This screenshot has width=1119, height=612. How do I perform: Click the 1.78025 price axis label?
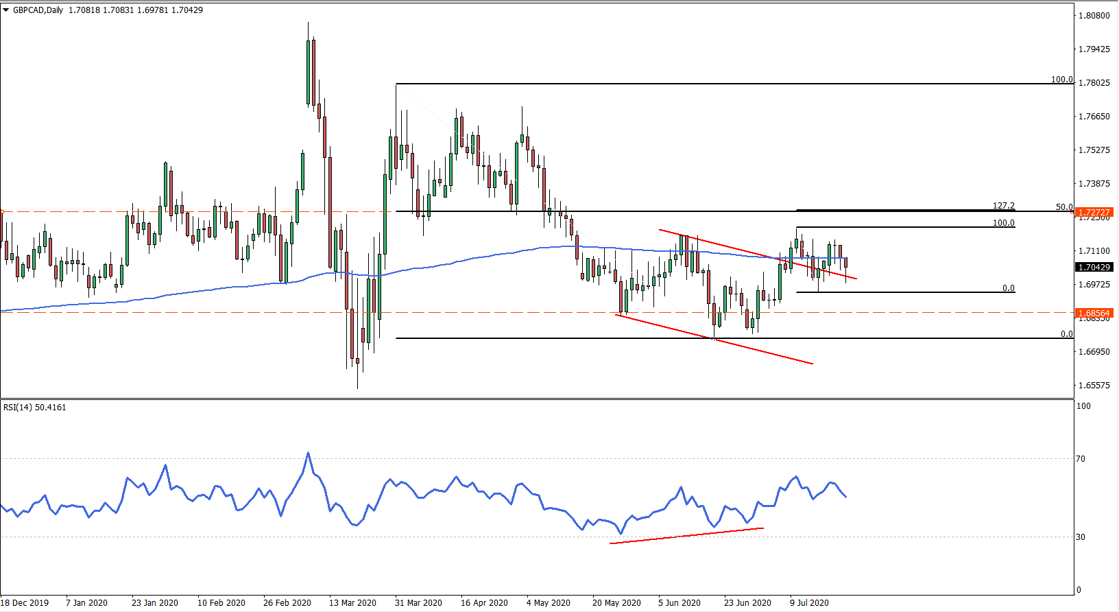pos(1094,83)
